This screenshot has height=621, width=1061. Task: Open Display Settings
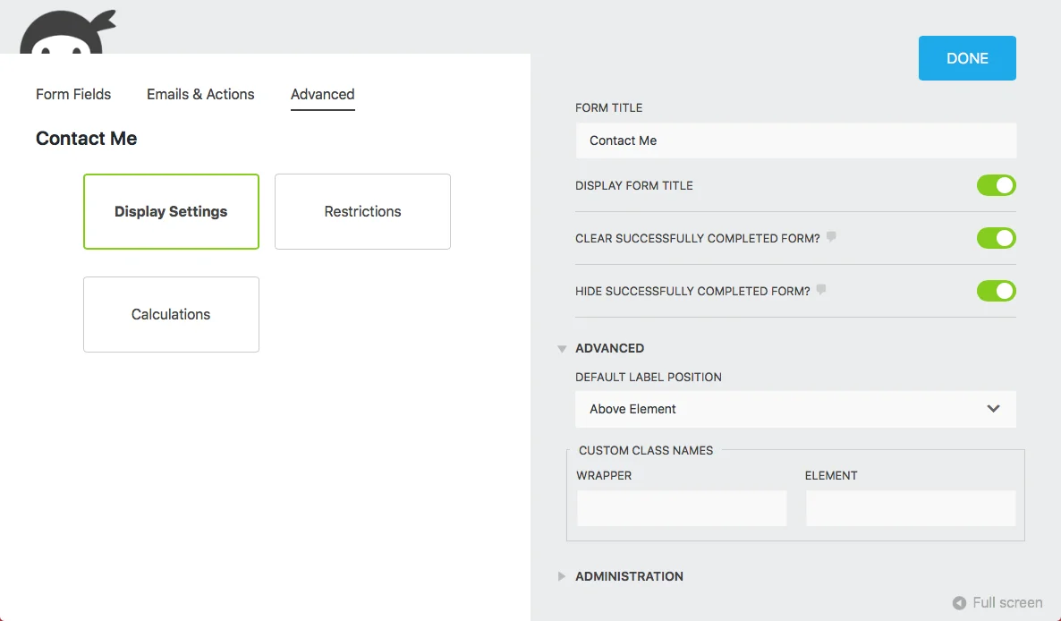click(x=171, y=211)
